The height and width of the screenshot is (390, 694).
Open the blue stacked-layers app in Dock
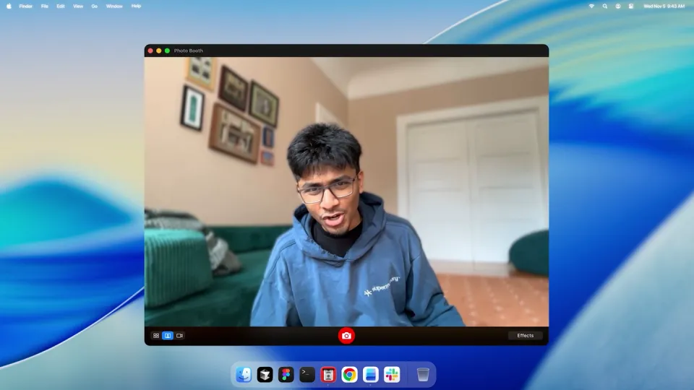(370, 375)
